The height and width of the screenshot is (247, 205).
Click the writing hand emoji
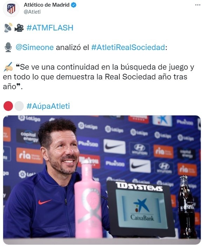(x=8, y=67)
